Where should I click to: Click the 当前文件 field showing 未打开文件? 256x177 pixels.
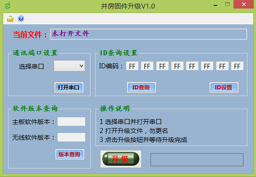point(149,34)
